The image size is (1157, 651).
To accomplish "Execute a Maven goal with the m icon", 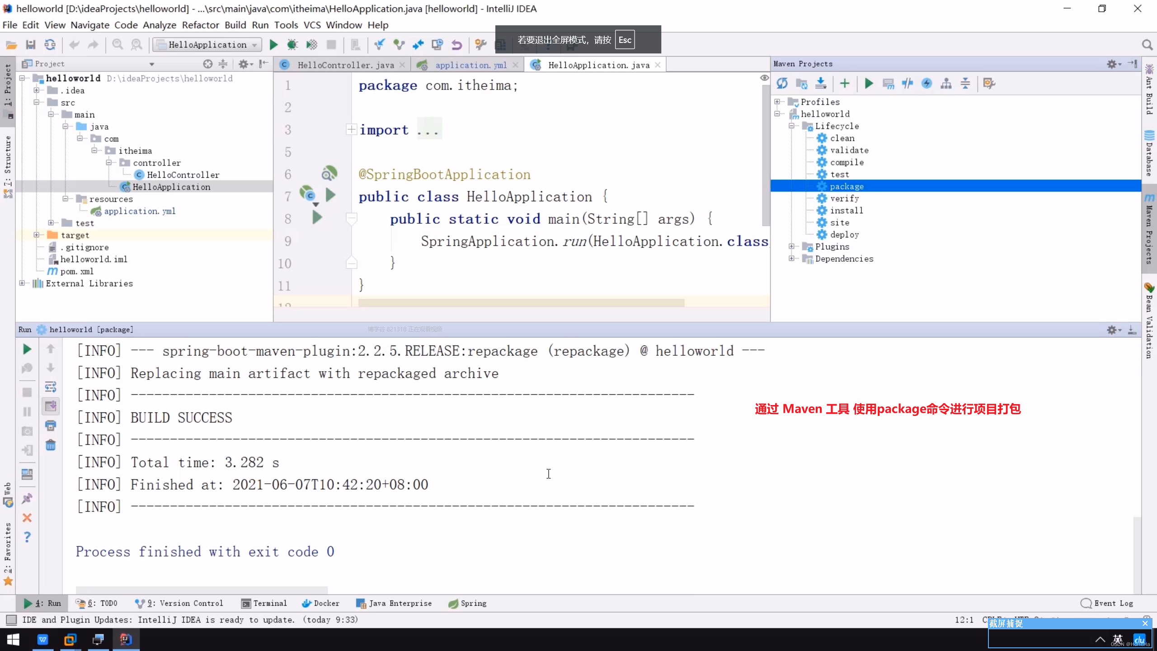I will 888,83.
